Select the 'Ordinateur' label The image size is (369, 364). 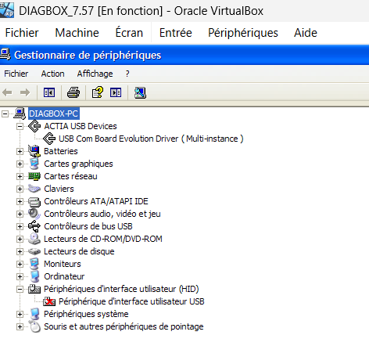64,276
